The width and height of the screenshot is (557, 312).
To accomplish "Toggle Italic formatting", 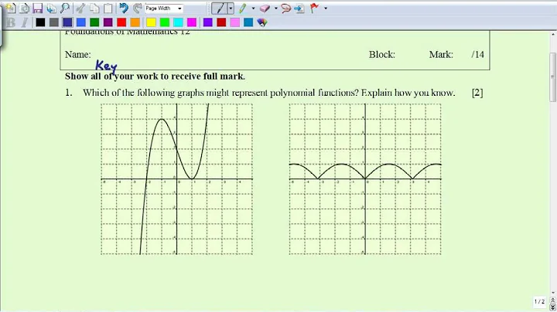I will tap(24, 22).
